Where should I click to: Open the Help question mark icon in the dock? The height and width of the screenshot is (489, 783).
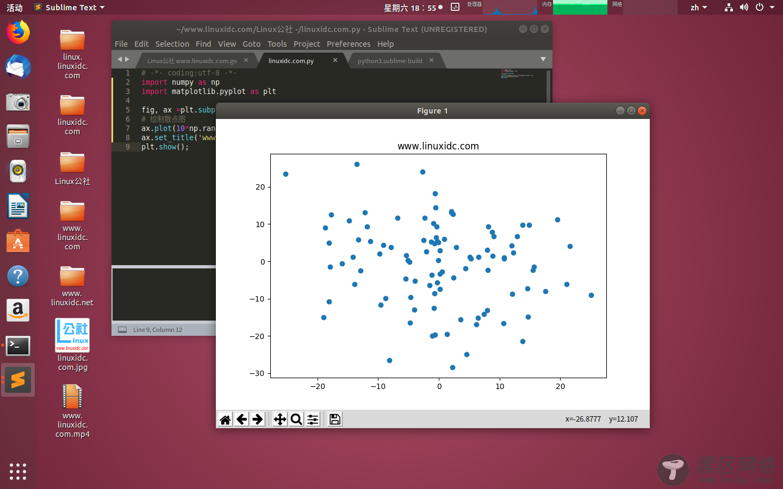pos(18,275)
